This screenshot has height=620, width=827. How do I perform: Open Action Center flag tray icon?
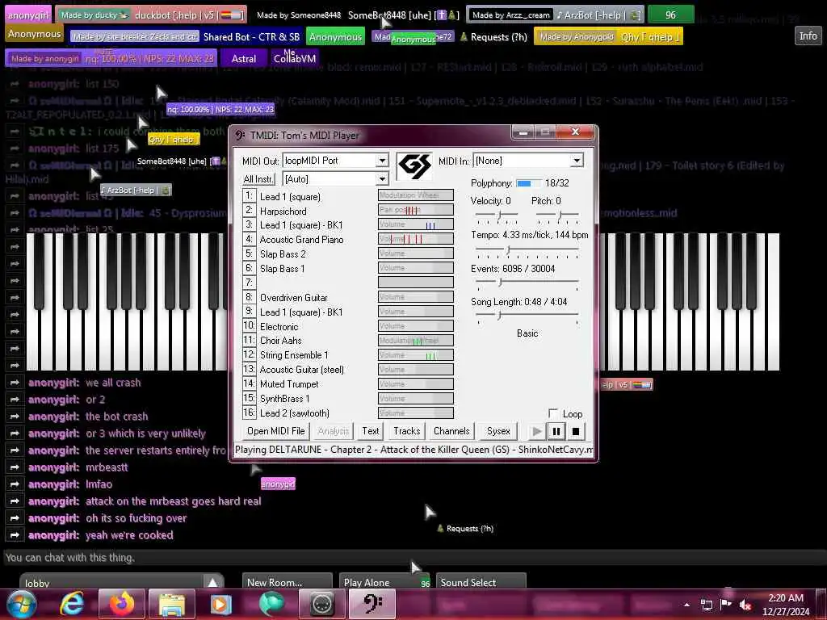(726, 605)
